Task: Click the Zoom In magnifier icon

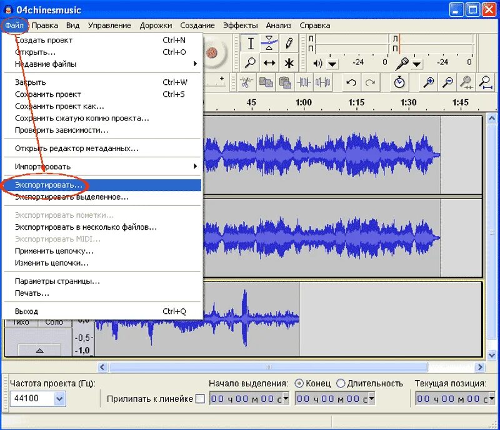Action: pos(429,81)
